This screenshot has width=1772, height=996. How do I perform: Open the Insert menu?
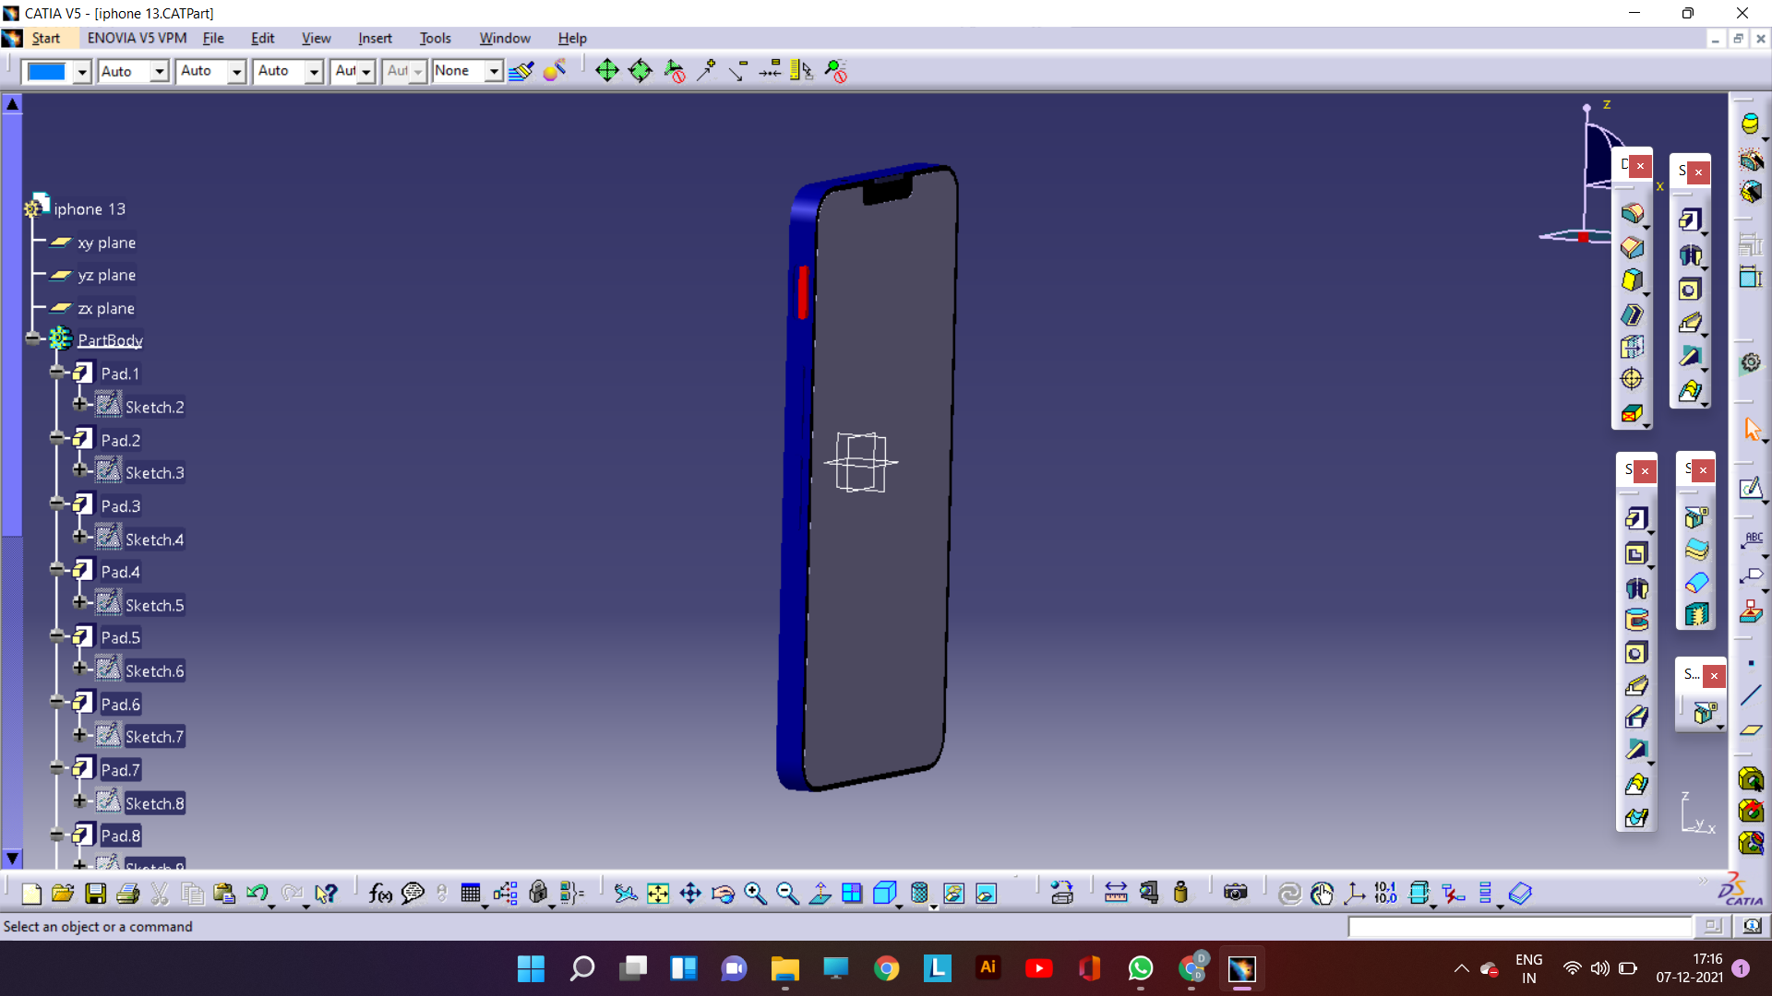[x=375, y=38]
